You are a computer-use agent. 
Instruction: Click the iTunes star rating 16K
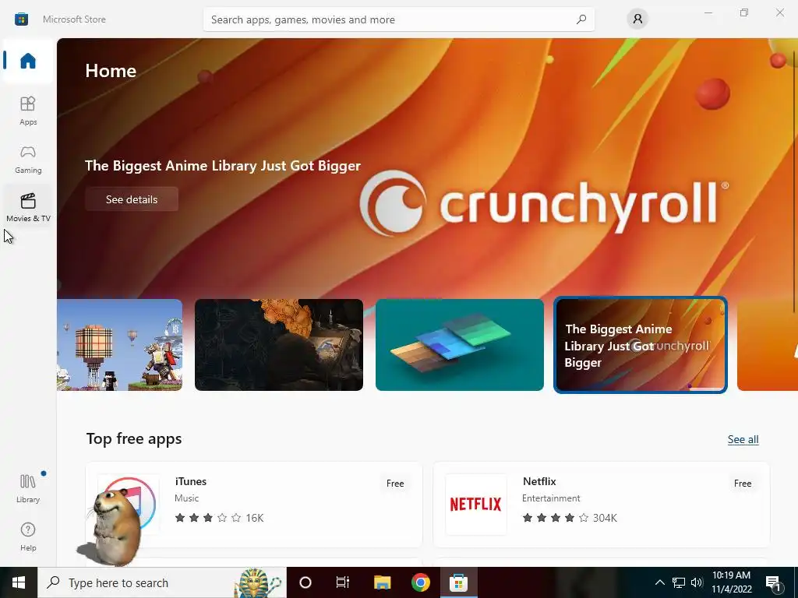pos(219,518)
